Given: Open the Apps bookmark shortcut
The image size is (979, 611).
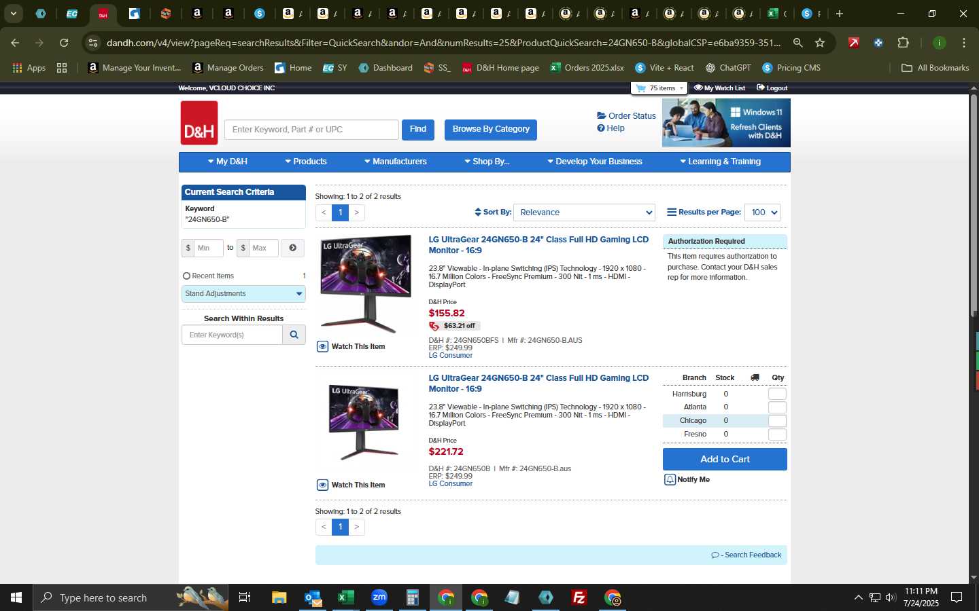Looking at the screenshot, I should (x=29, y=68).
